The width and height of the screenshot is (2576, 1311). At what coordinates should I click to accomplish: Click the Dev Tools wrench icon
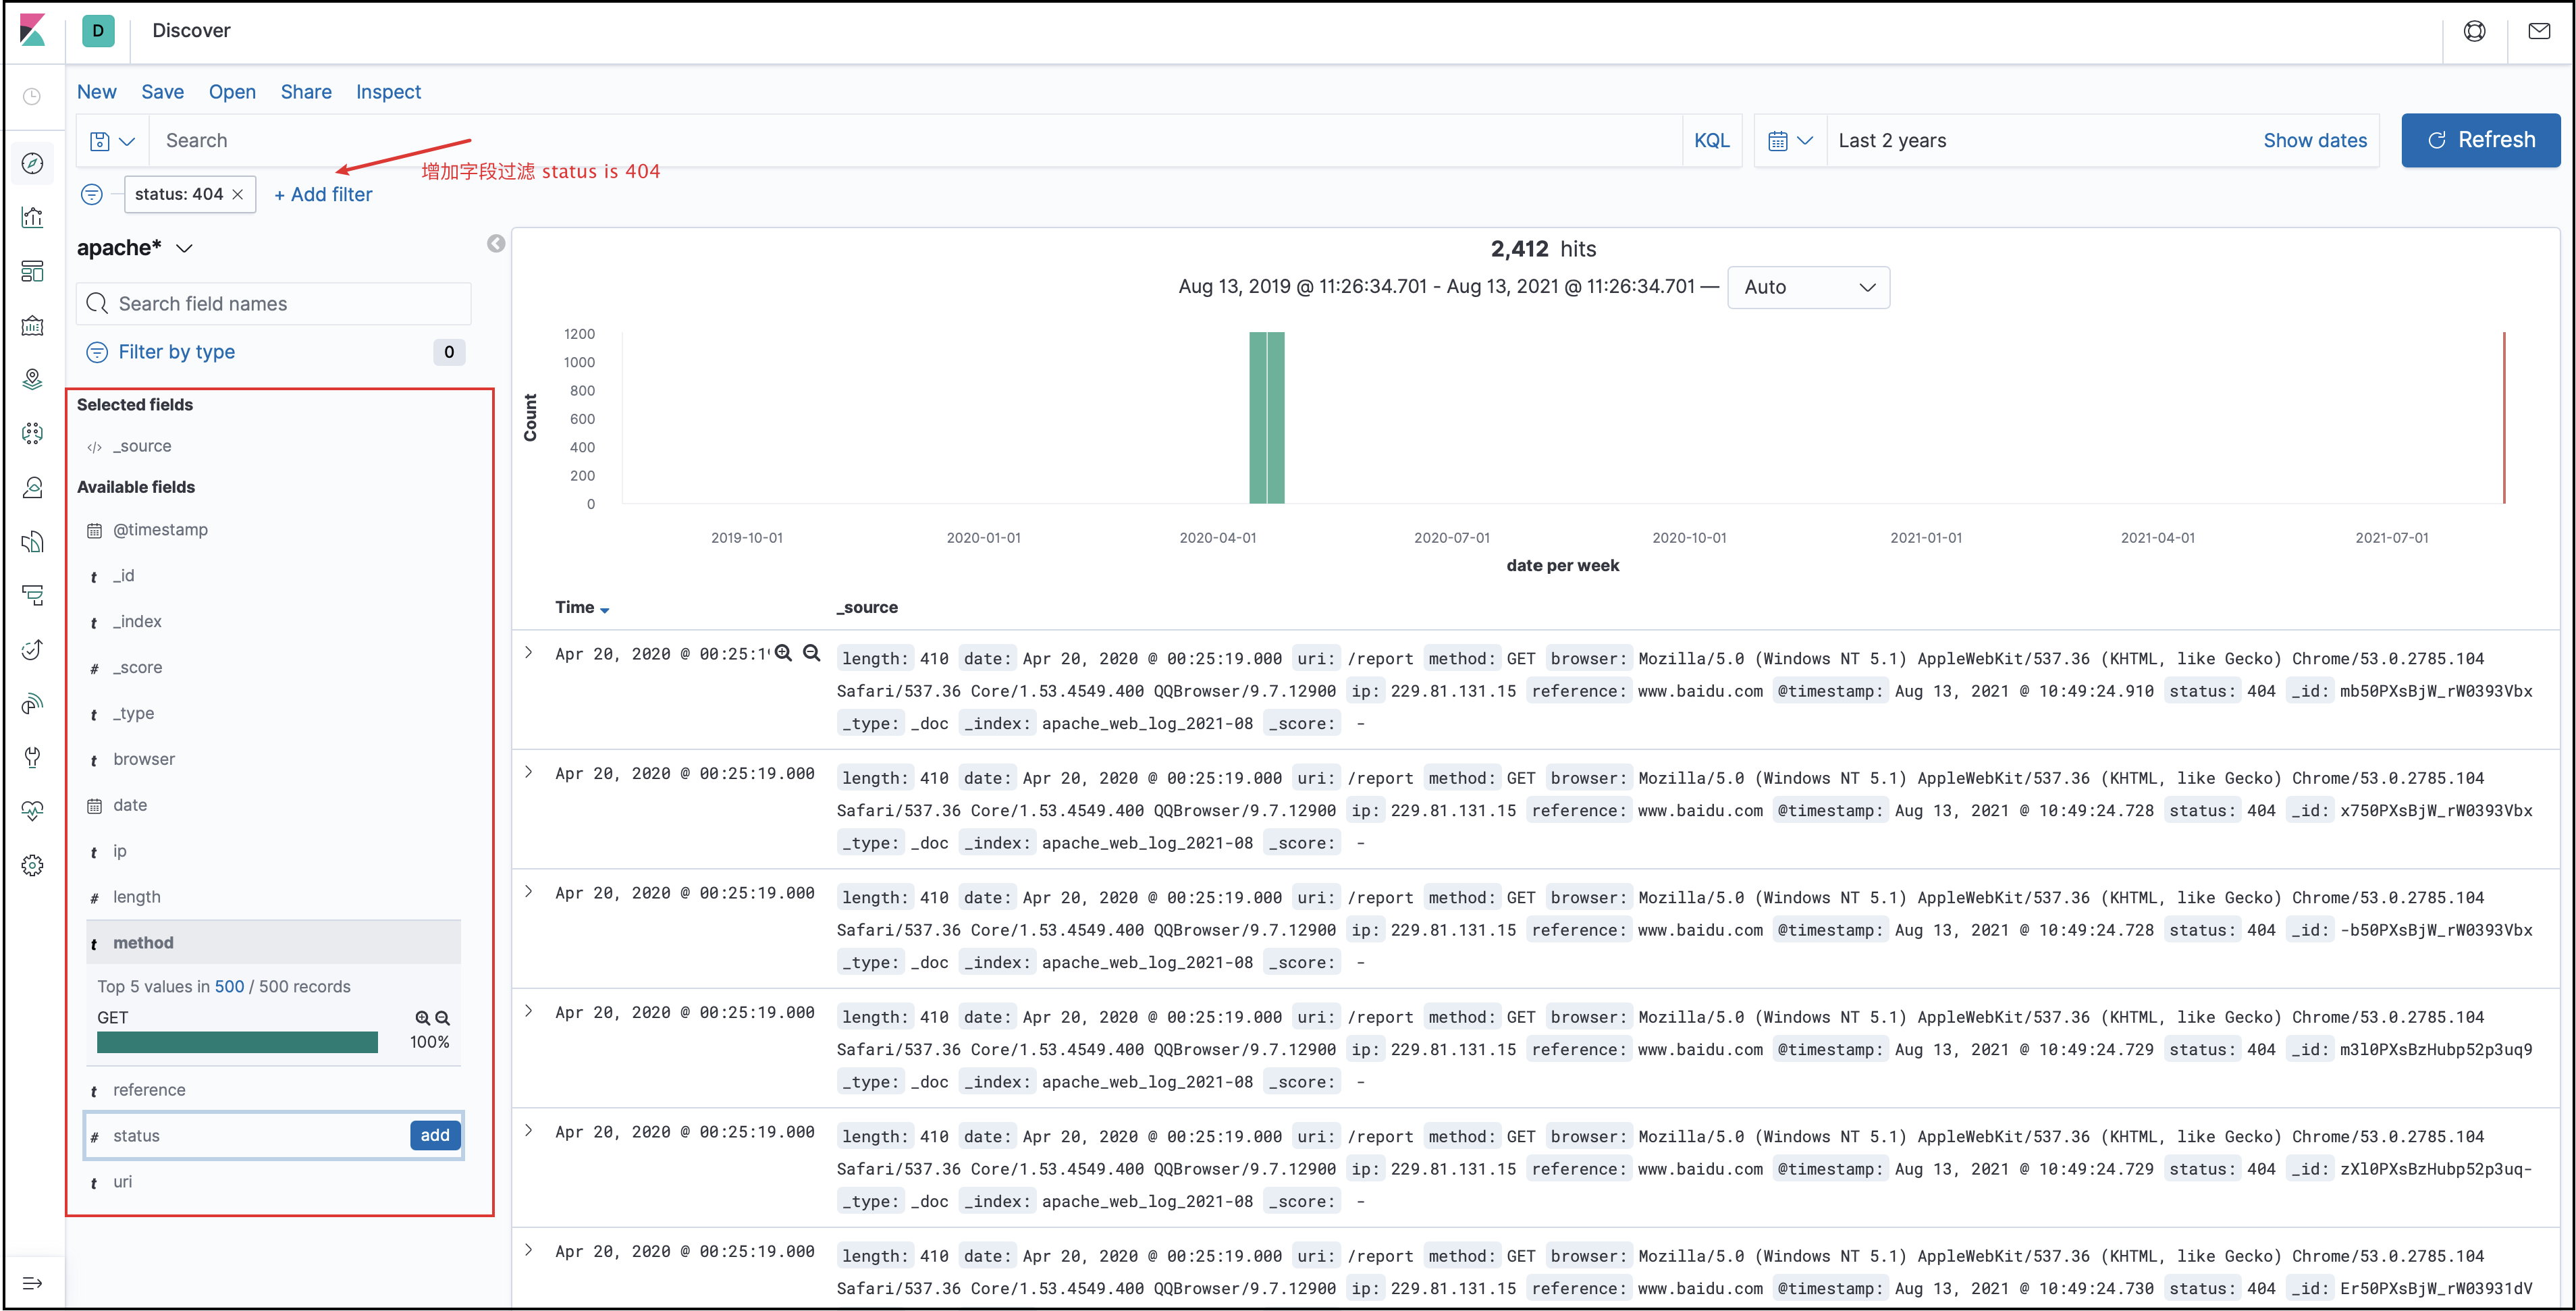tap(32, 757)
